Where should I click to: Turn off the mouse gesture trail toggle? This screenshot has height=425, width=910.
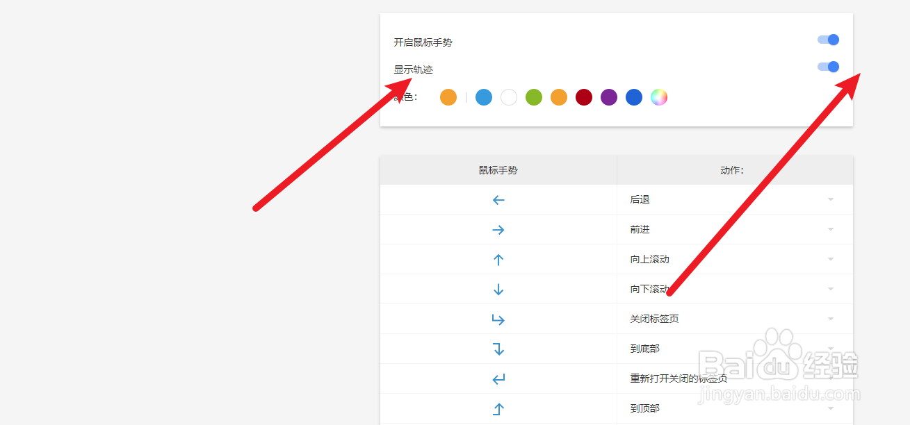[827, 67]
